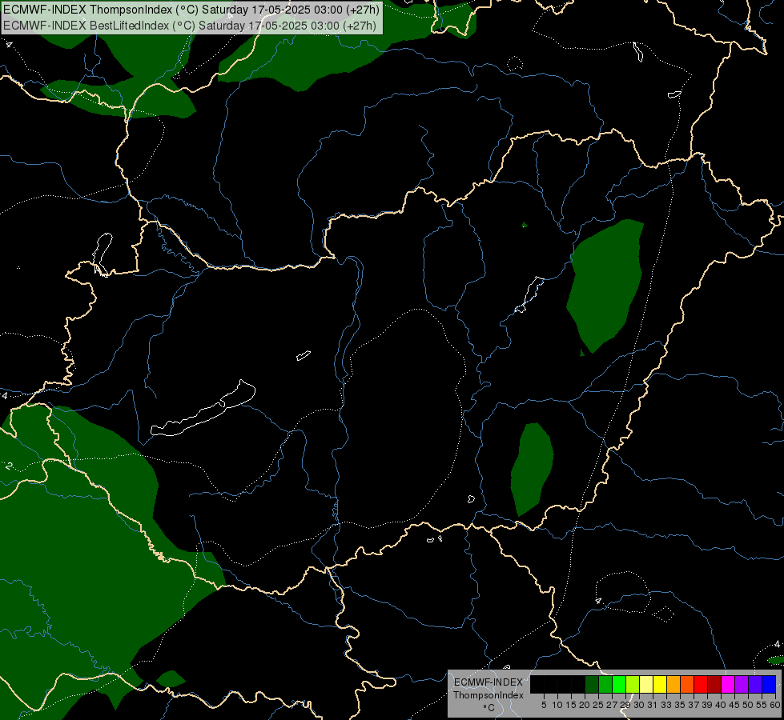Screen dimensions: 784x720
Task: Click legend tick value '5'
Action: click(544, 705)
